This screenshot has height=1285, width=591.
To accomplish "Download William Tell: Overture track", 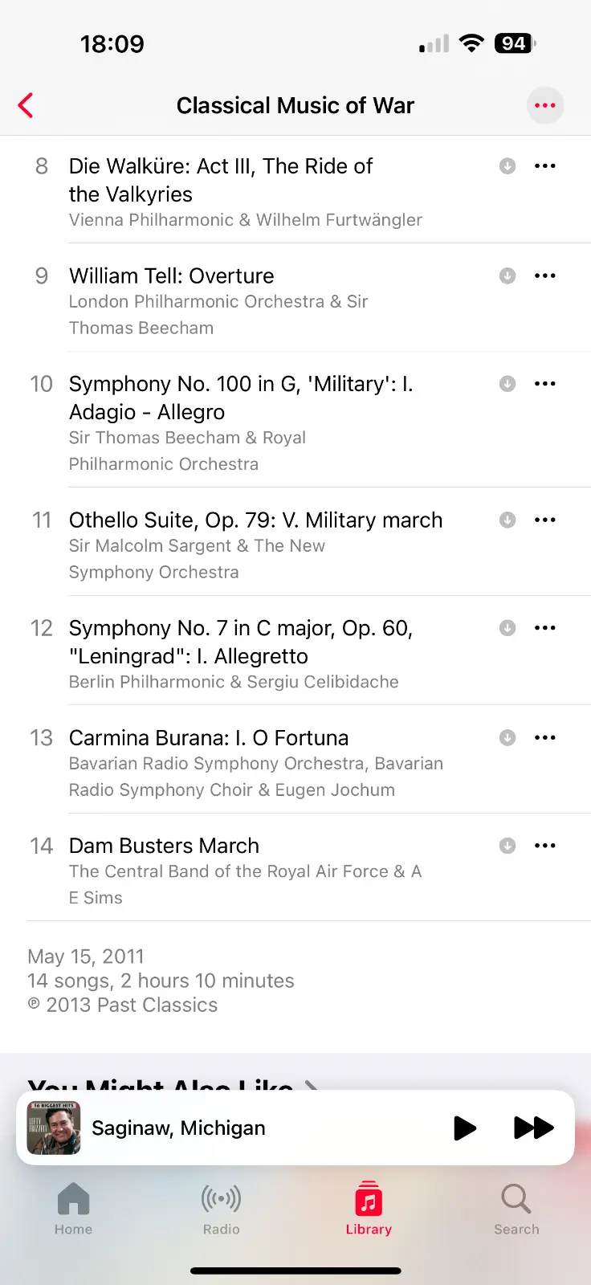I will point(507,275).
